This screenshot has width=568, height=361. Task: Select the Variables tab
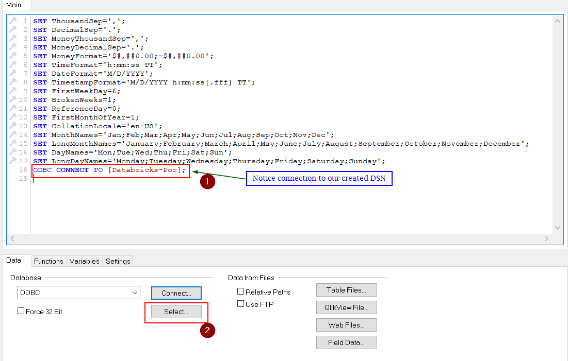click(x=84, y=261)
